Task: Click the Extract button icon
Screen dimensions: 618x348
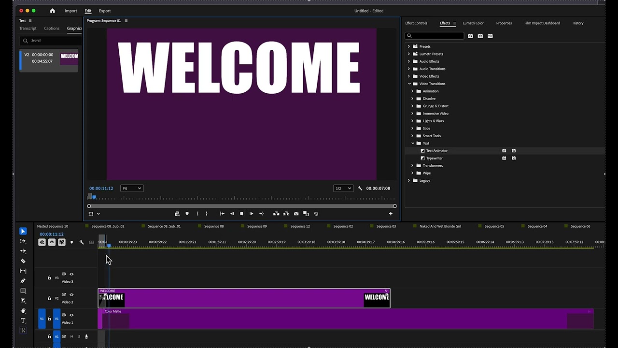Action: pos(286,214)
